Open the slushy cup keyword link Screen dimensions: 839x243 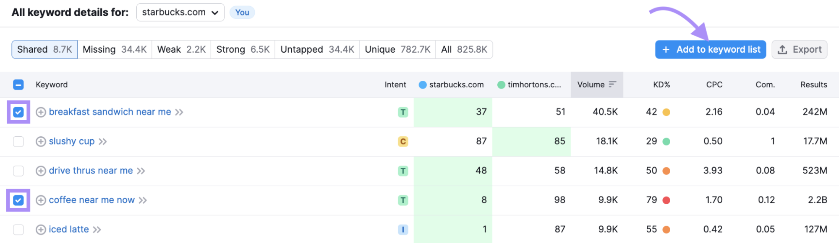(72, 141)
